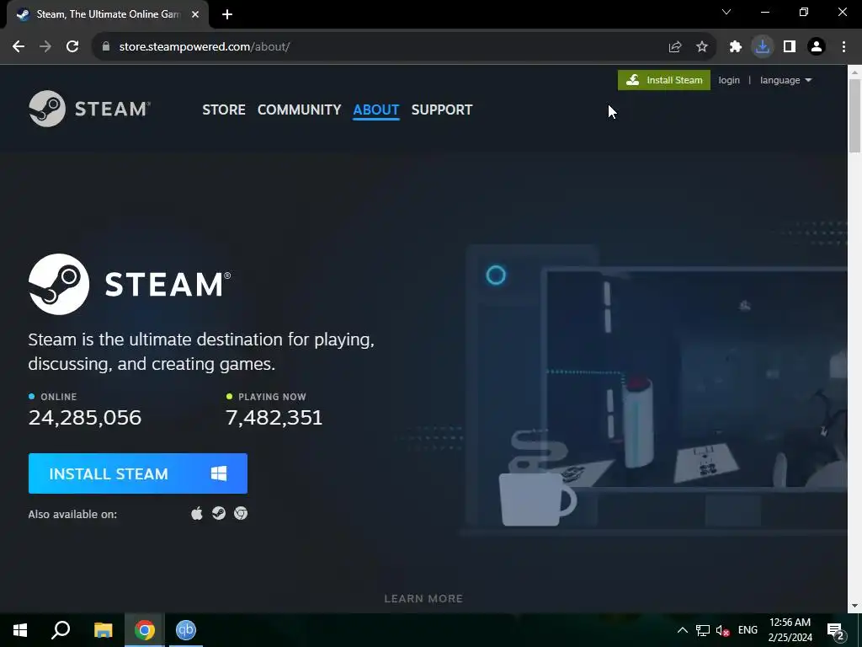The height and width of the screenshot is (647, 862).
Task: Open the SUPPORT page
Action: pyautogui.click(x=441, y=110)
